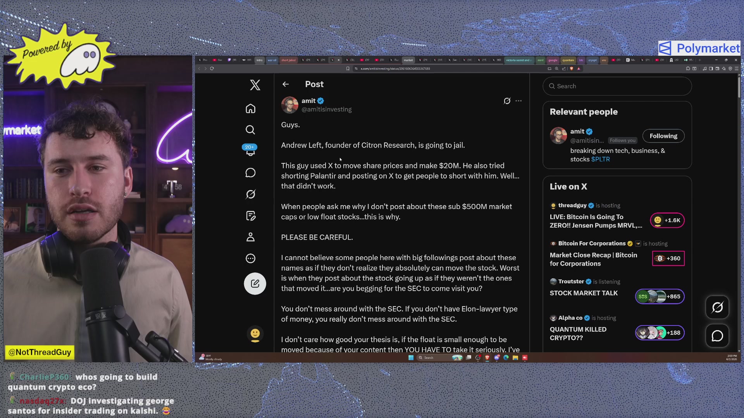Open the Windows Start button

411,358
